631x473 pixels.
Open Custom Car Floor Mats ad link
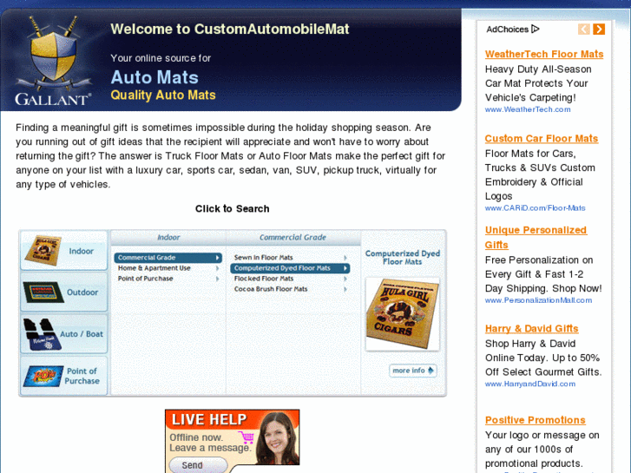542,139
